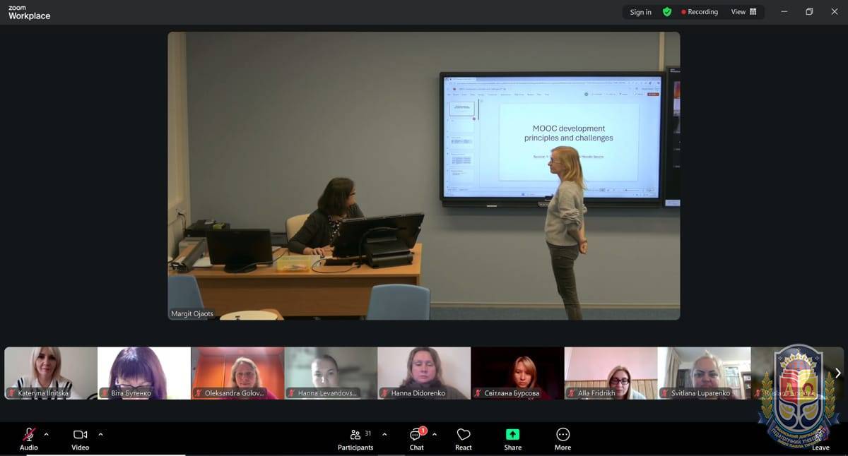
Task: Show next participants with right arrow
Action: (x=838, y=373)
